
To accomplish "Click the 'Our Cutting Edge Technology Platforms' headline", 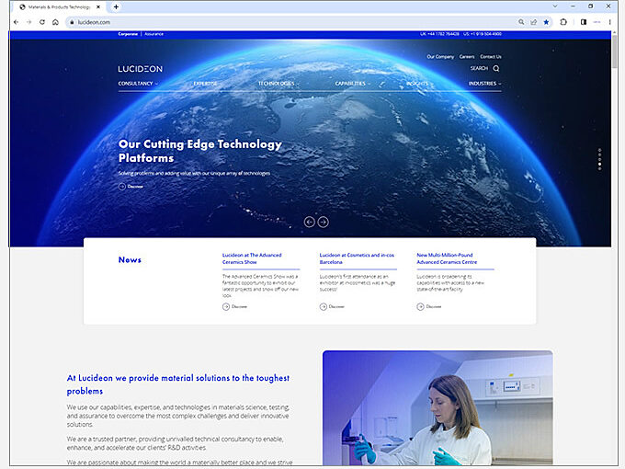I will tap(200, 151).
